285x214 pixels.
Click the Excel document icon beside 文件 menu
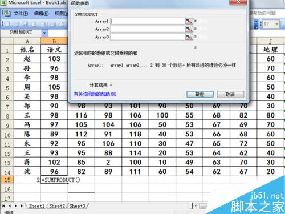tap(7, 13)
